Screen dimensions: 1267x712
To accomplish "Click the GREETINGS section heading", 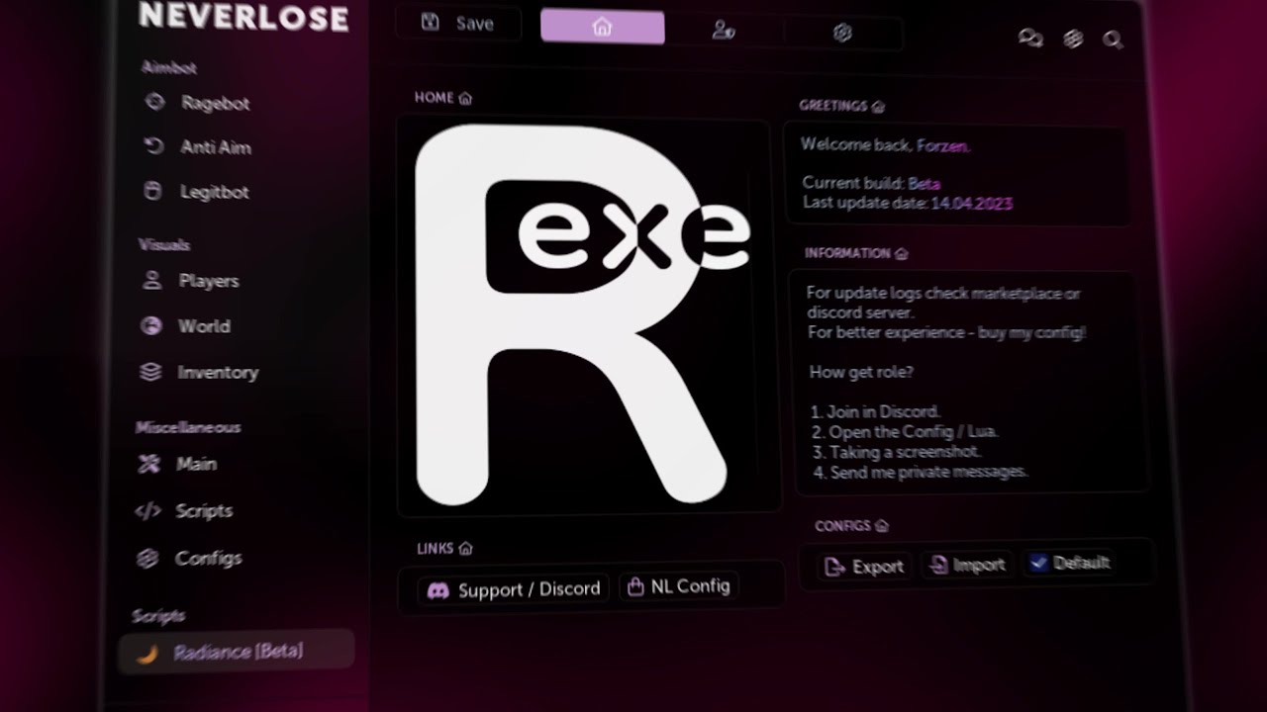I will (x=841, y=106).
